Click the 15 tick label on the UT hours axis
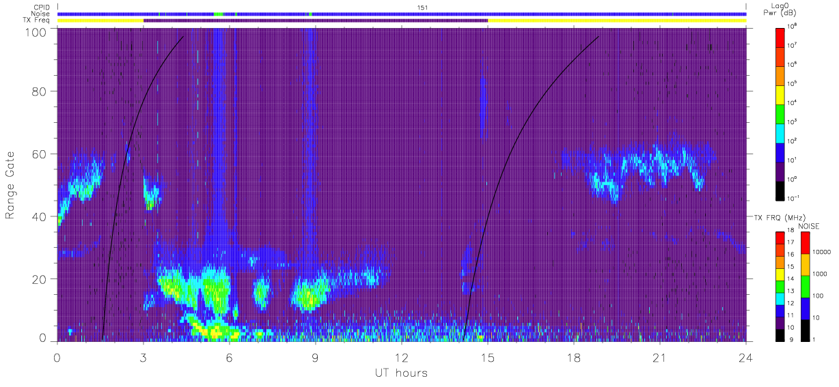Screen dimensions: 839x387 488,358
